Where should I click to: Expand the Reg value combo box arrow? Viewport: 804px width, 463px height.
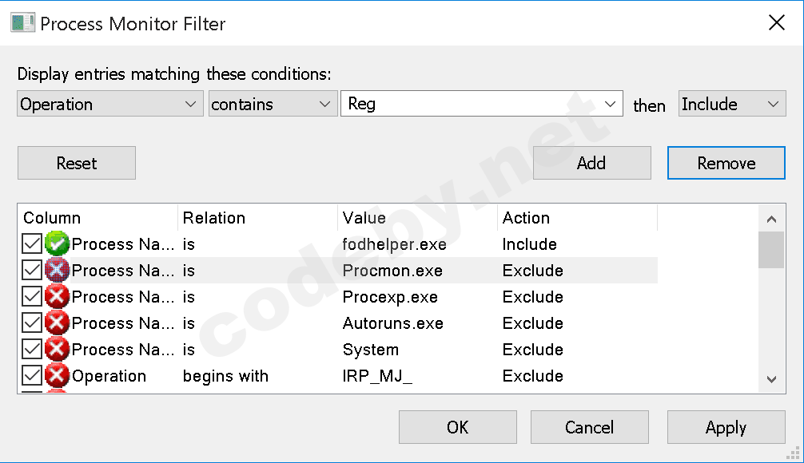pos(610,104)
